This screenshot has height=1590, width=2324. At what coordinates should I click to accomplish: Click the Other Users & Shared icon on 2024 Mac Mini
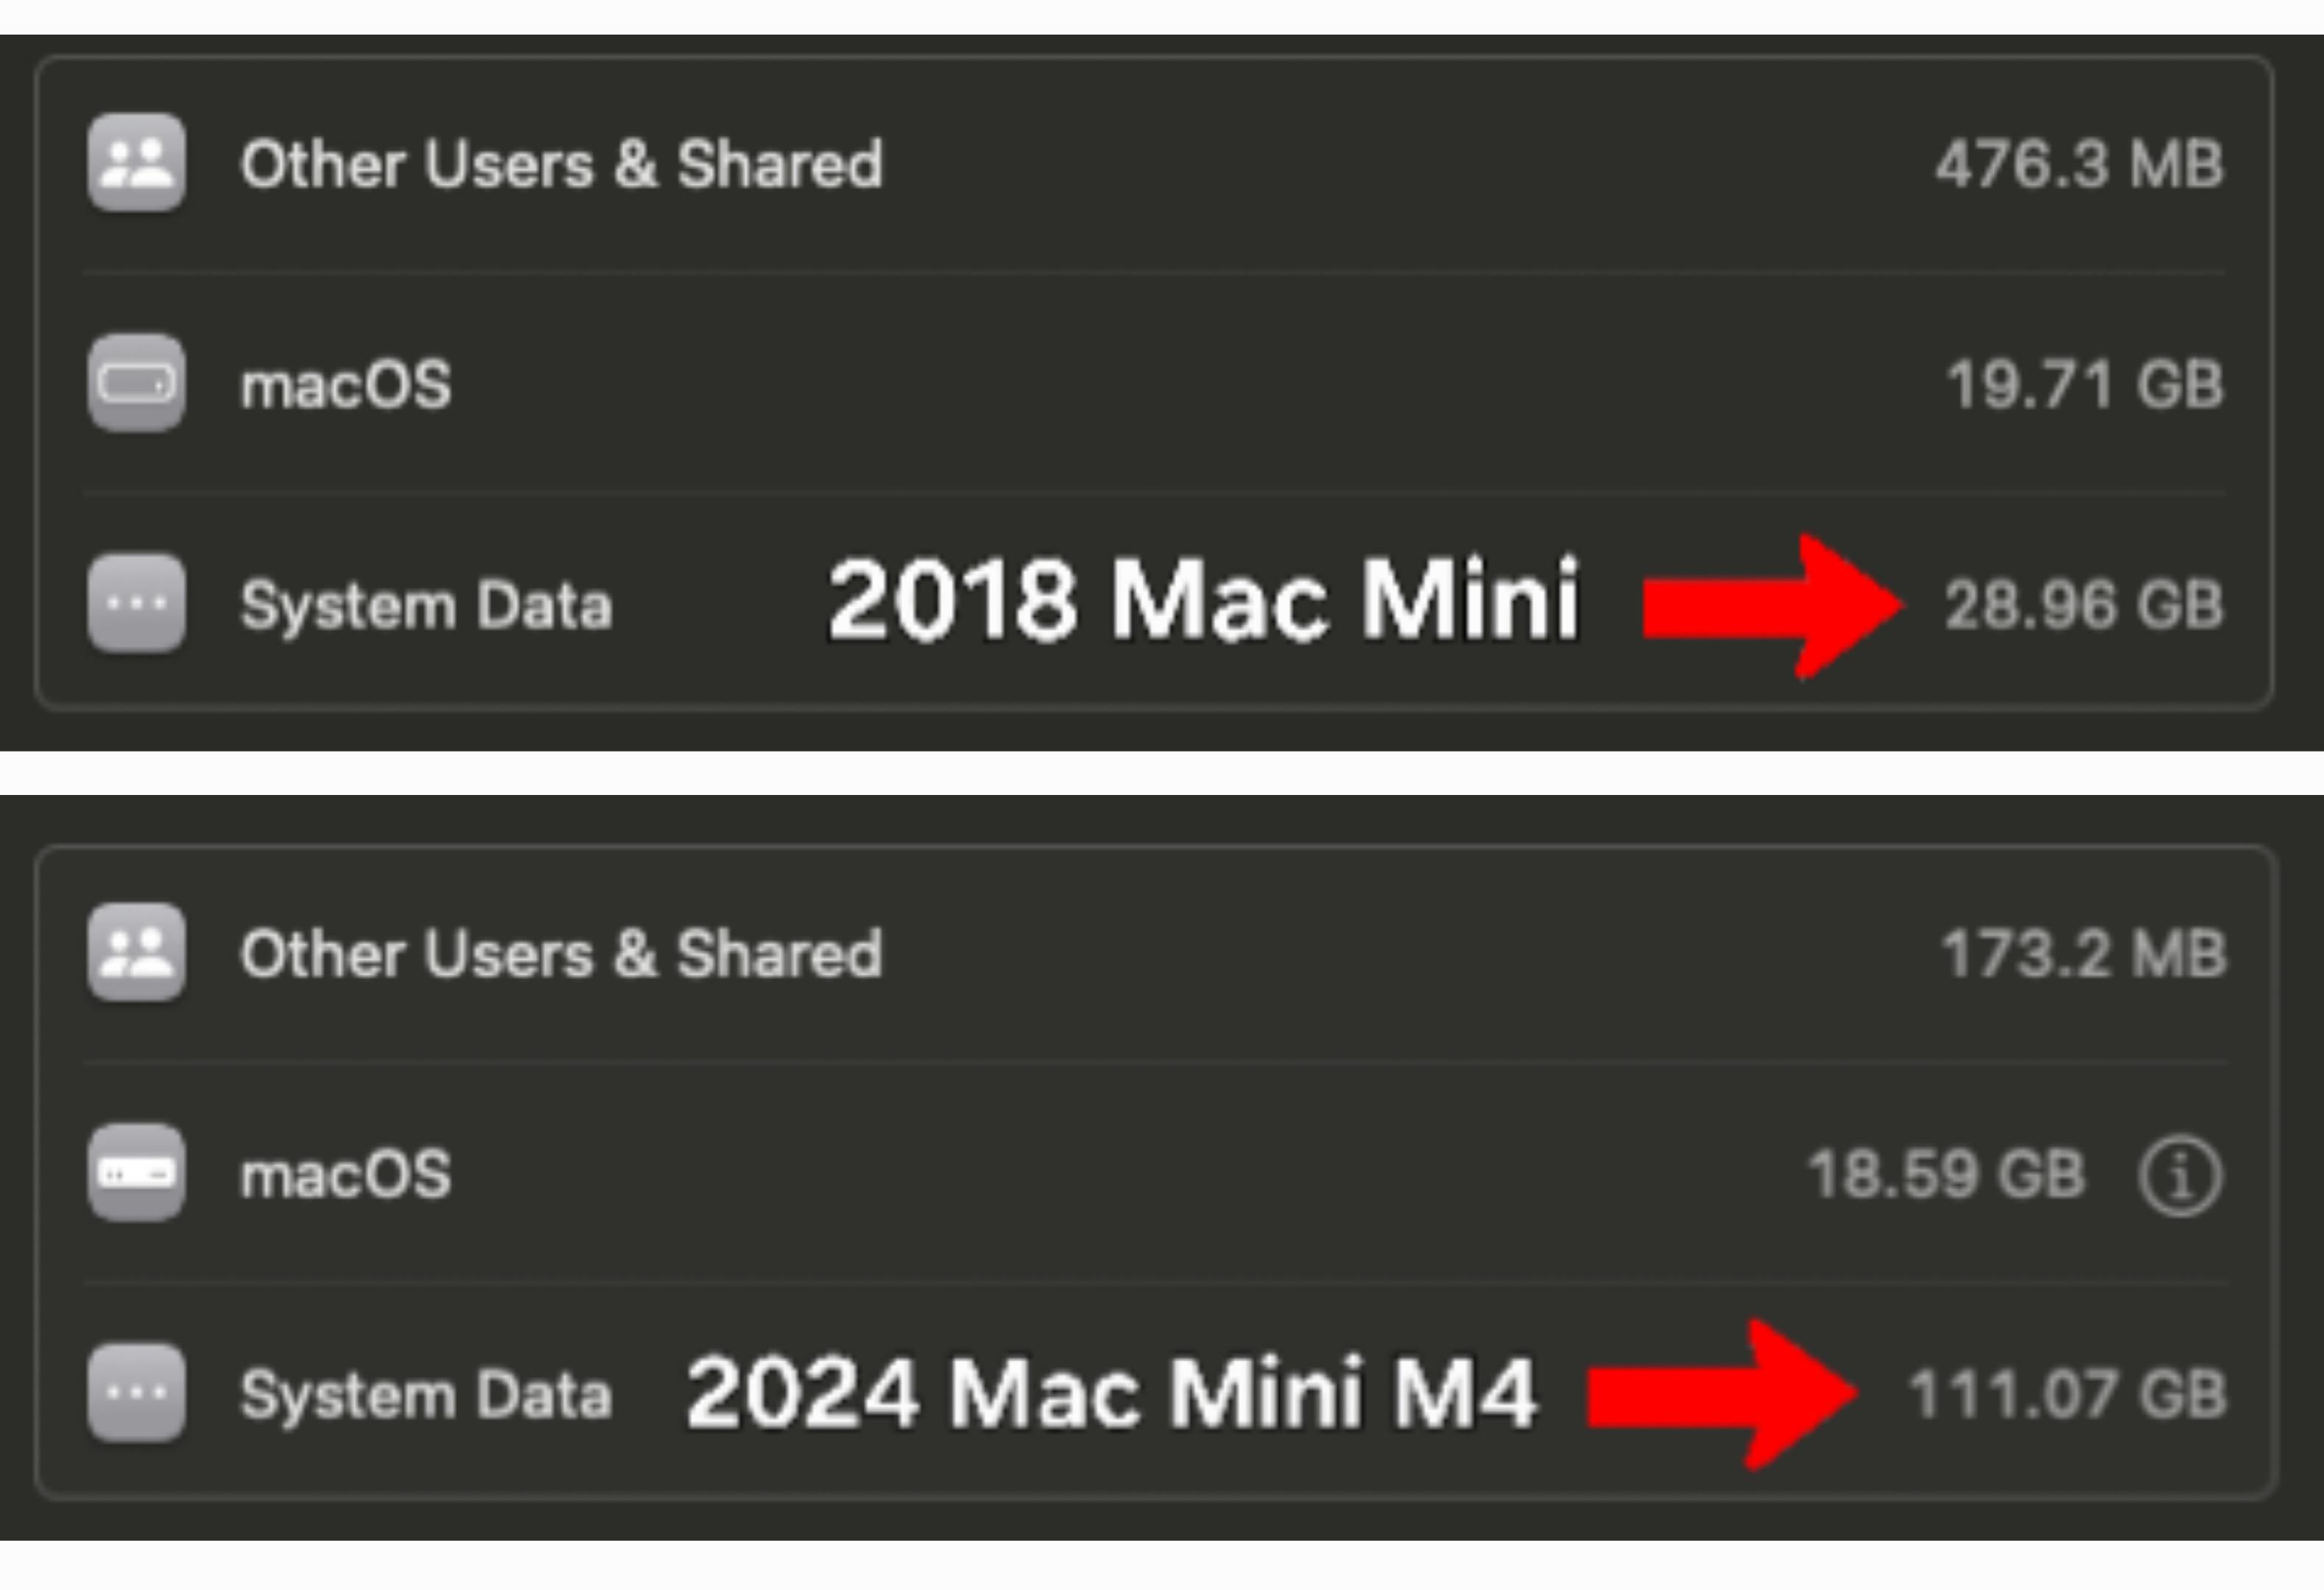[137, 953]
